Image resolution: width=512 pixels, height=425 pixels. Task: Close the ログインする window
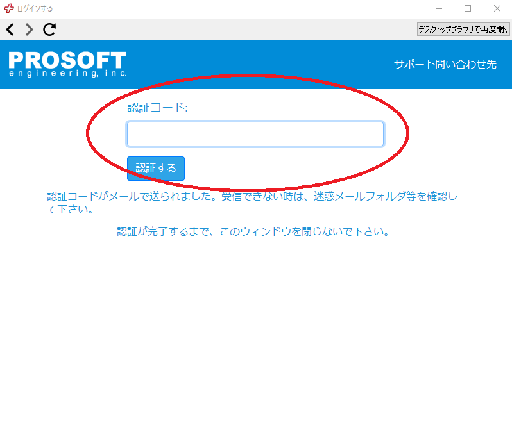tap(497, 9)
